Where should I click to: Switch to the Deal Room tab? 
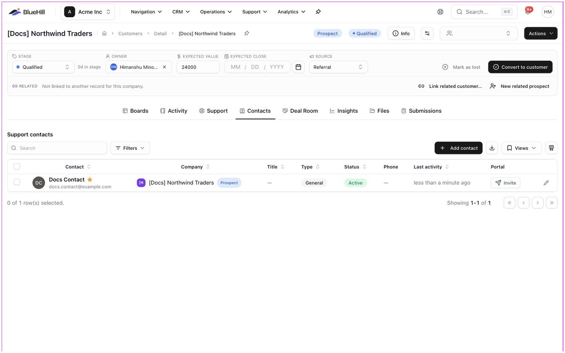tap(300, 111)
